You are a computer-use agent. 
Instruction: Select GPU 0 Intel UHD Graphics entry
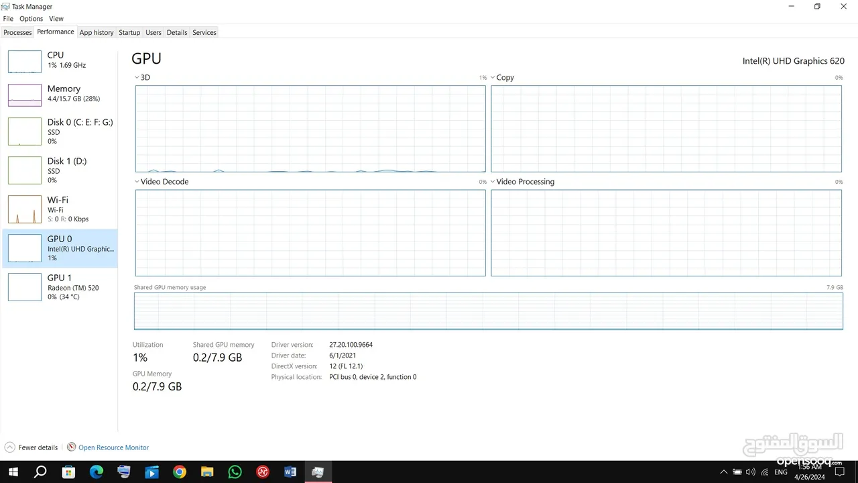(x=60, y=248)
